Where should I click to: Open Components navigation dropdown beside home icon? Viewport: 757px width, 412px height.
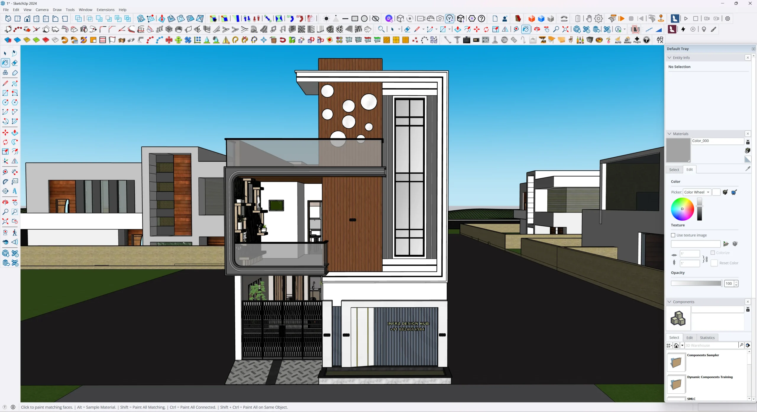(x=682, y=345)
